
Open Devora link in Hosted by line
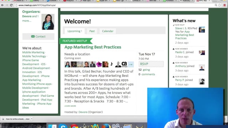coord(83,112)
